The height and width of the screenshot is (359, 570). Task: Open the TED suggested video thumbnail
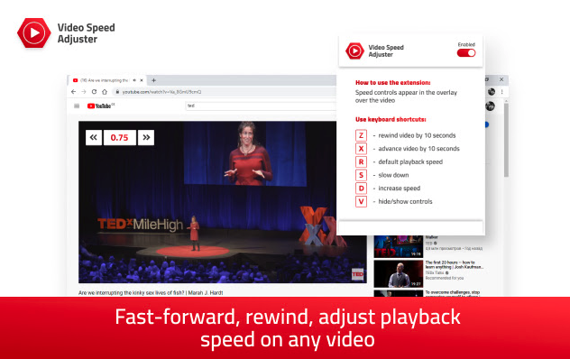click(x=399, y=246)
